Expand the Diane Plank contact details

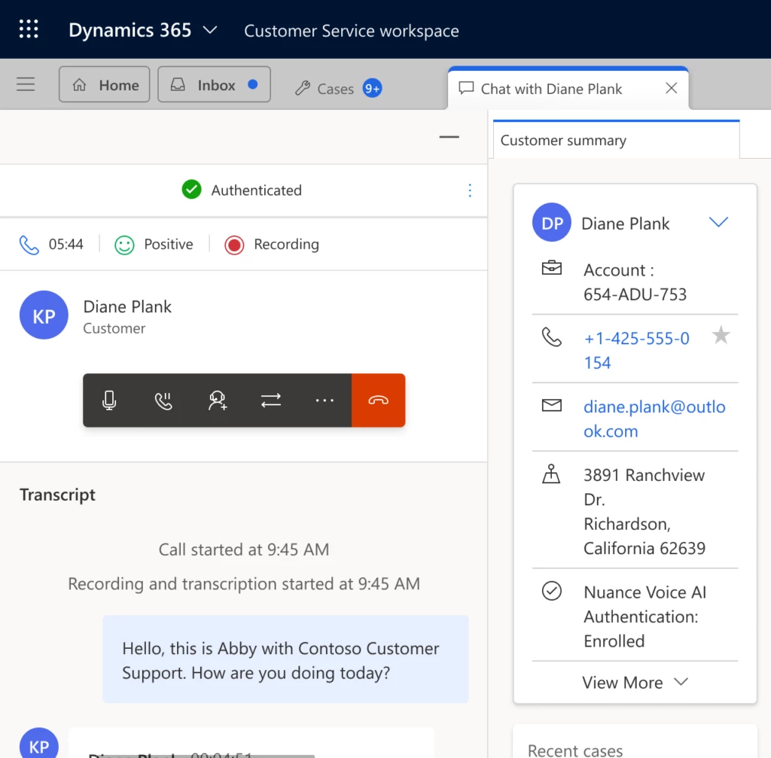pos(718,222)
